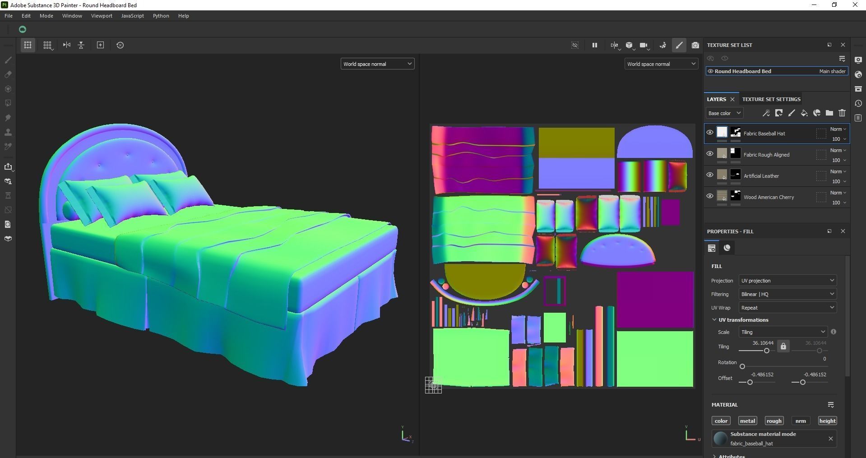Open the Projection dropdown
Viewport: 866px width, 458px height.
(x=787, y=281)
